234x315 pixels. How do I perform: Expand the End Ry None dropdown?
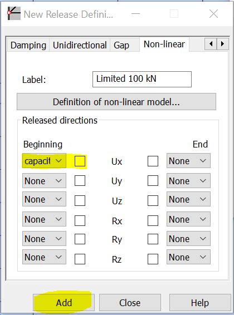point(188,238)
